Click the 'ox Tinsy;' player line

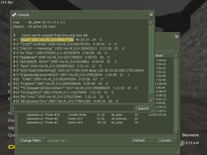click(x=60, y=53)
